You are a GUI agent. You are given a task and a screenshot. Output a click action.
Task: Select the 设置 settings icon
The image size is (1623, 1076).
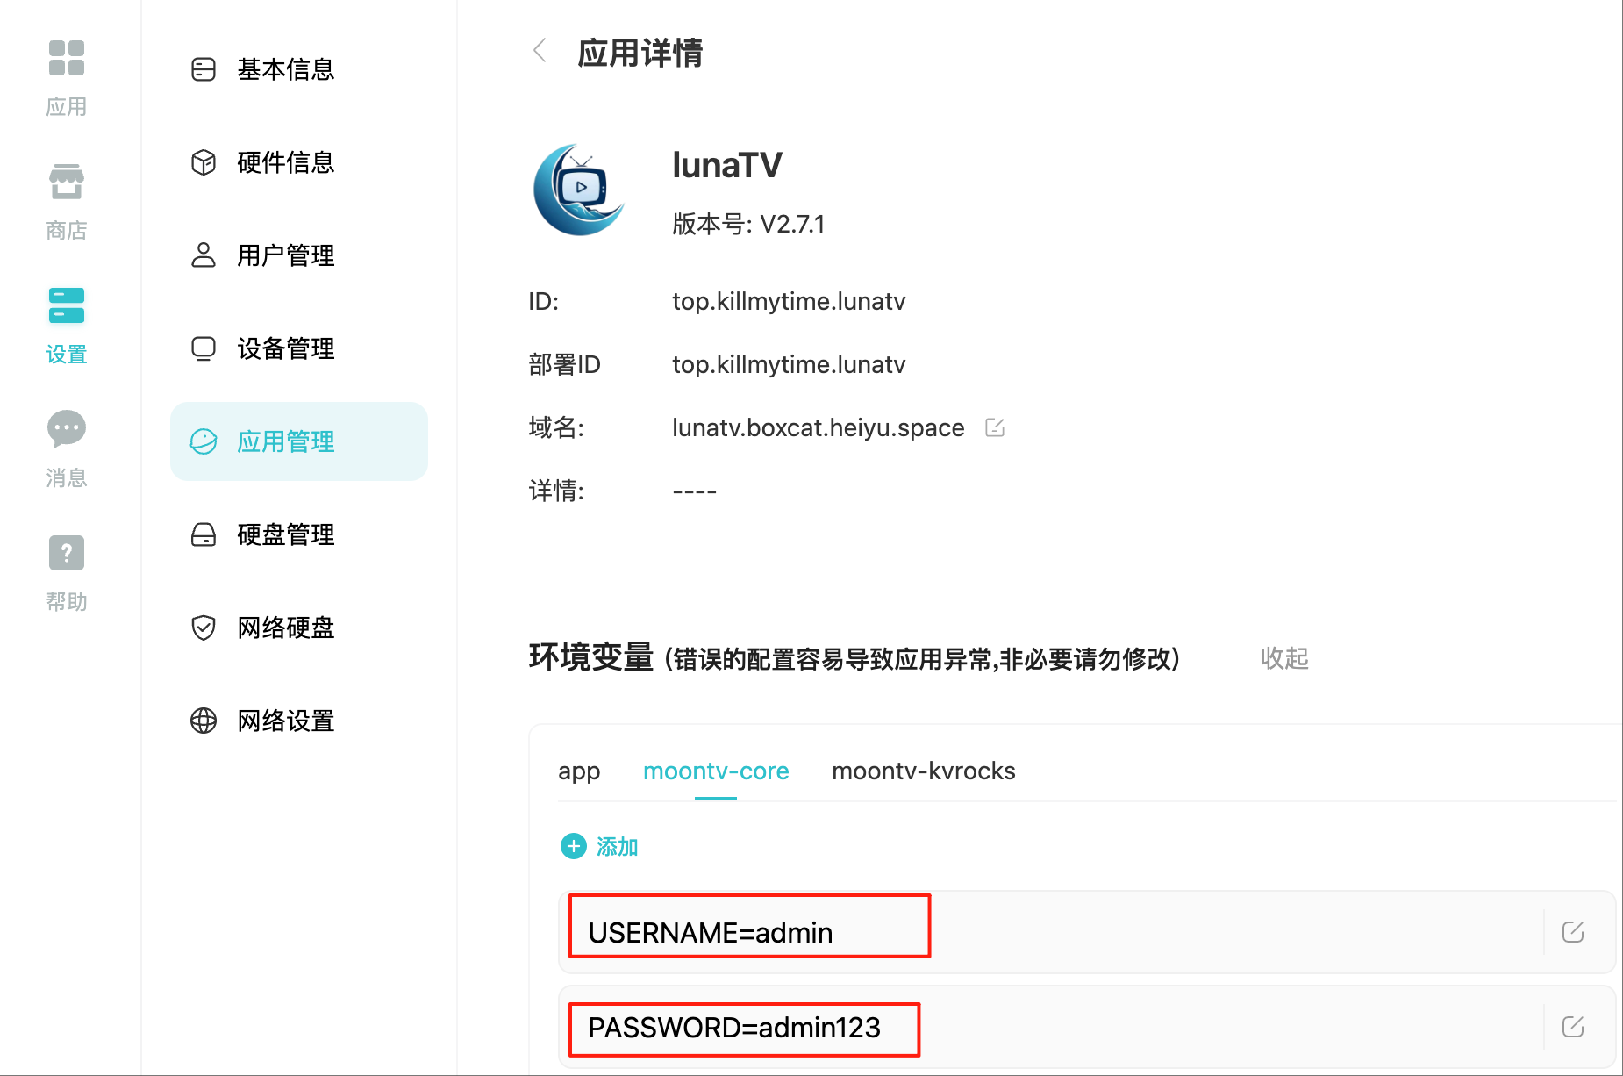pos(67,325)
